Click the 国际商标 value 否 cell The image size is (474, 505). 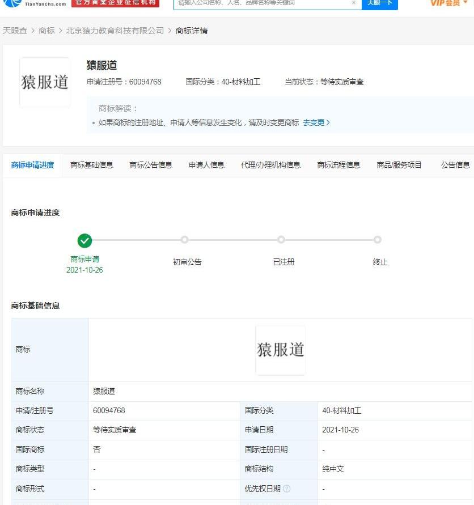(164, 449)
